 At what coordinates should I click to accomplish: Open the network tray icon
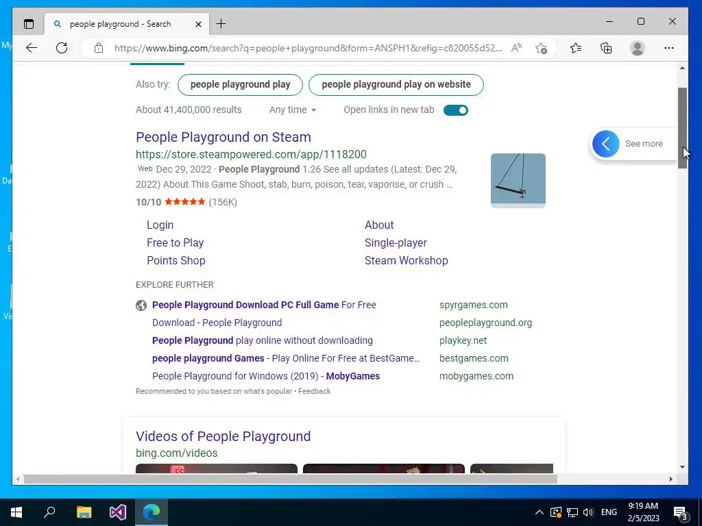pos(572,512)
